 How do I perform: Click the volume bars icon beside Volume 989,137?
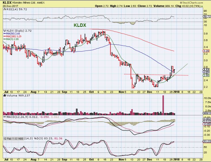(x=5, y=96)
